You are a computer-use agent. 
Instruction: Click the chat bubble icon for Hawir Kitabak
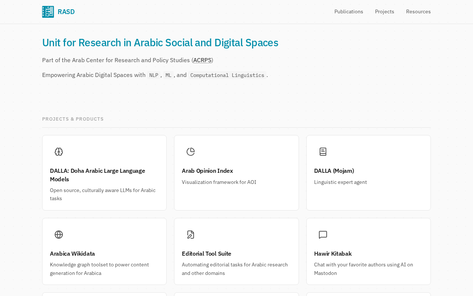[323, 235]
